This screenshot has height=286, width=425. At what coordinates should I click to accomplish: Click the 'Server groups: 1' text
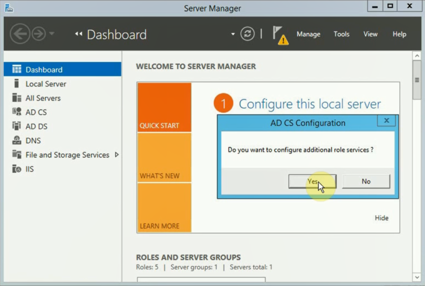pyautogui.click(x=194, y=267)
